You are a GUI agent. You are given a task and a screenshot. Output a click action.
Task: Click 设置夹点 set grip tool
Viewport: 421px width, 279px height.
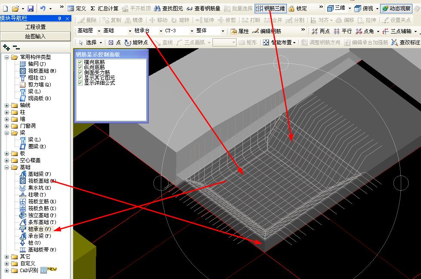click(x=396, y=20)
